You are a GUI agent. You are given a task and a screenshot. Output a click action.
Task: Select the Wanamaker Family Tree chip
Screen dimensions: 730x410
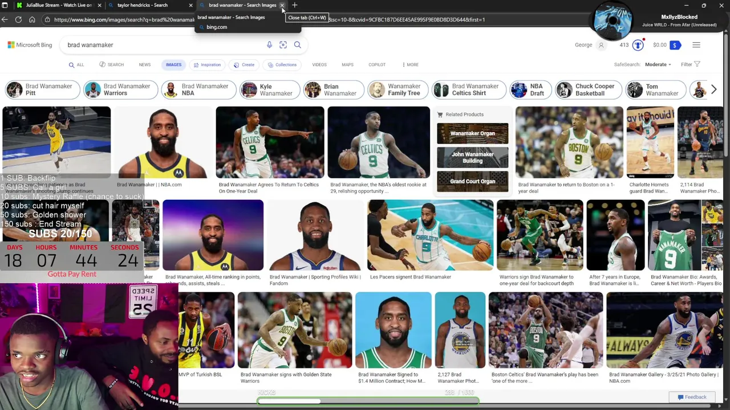coord(397,90)
